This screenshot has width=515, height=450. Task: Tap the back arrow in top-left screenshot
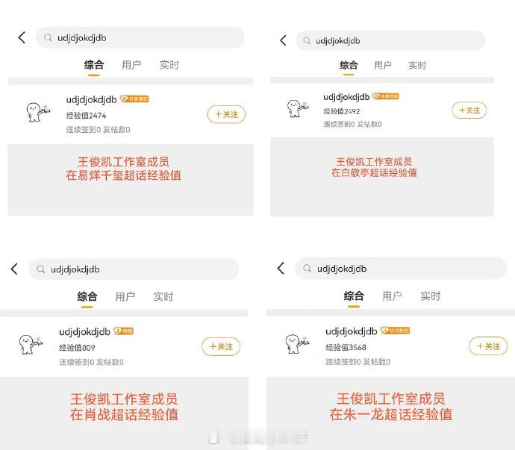click(22, 38)
